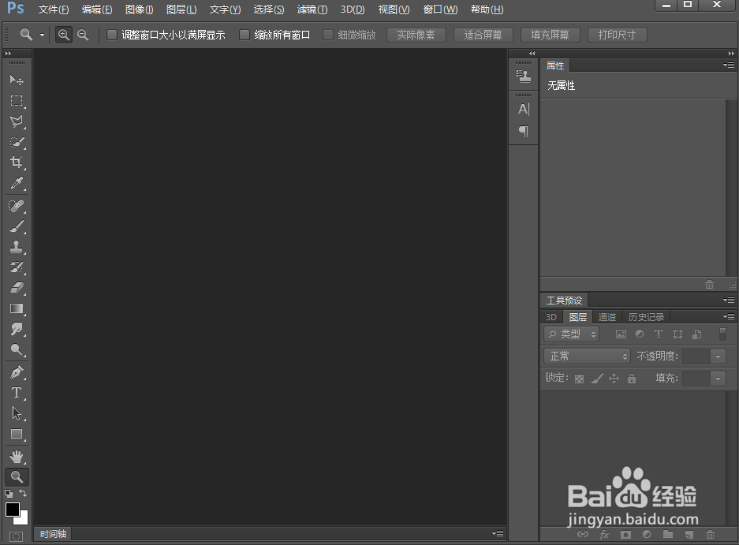Select the Hand tool
Viewport: 739px width, 545px height.
point(17,457)
